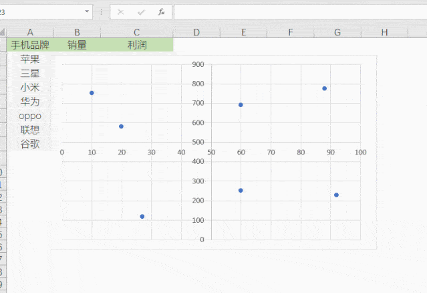Click the cell containing 谷歌

(x=30, y=144)
